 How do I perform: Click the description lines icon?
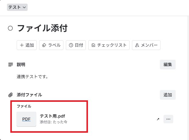[10, 65]
